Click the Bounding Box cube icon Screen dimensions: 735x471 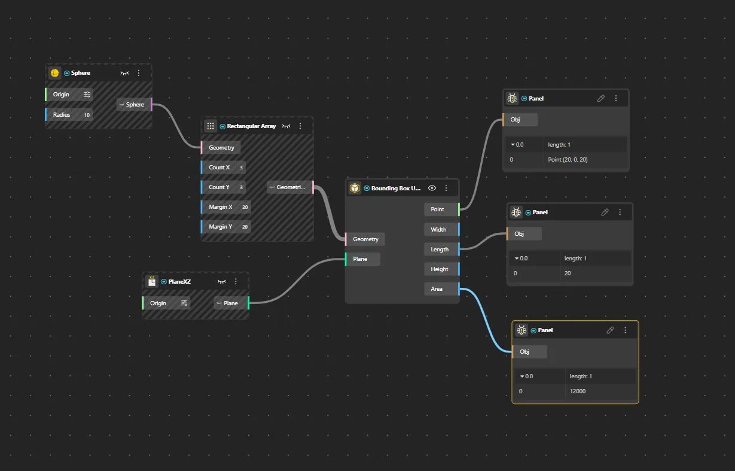coord(355,188)
